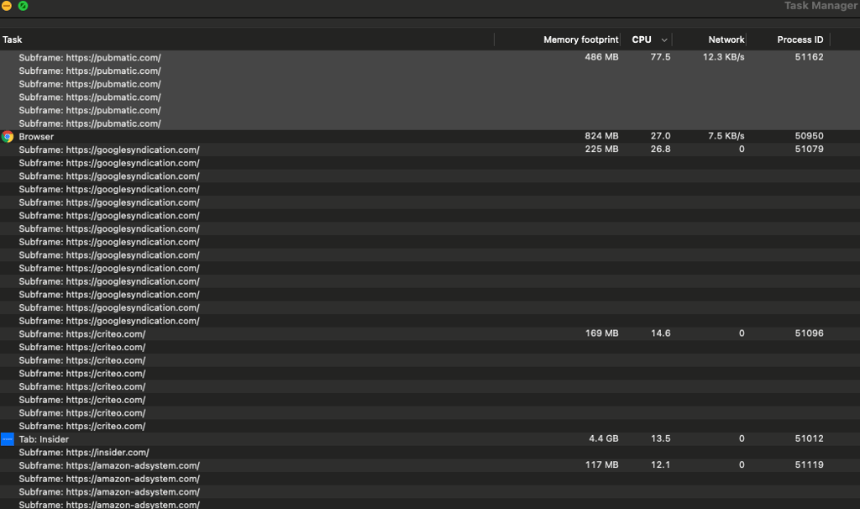Viewport: 860px width, 509px height.
Task: Click the 12.1 CPU value
Action: pyautogui.click(x=660, y=465)
